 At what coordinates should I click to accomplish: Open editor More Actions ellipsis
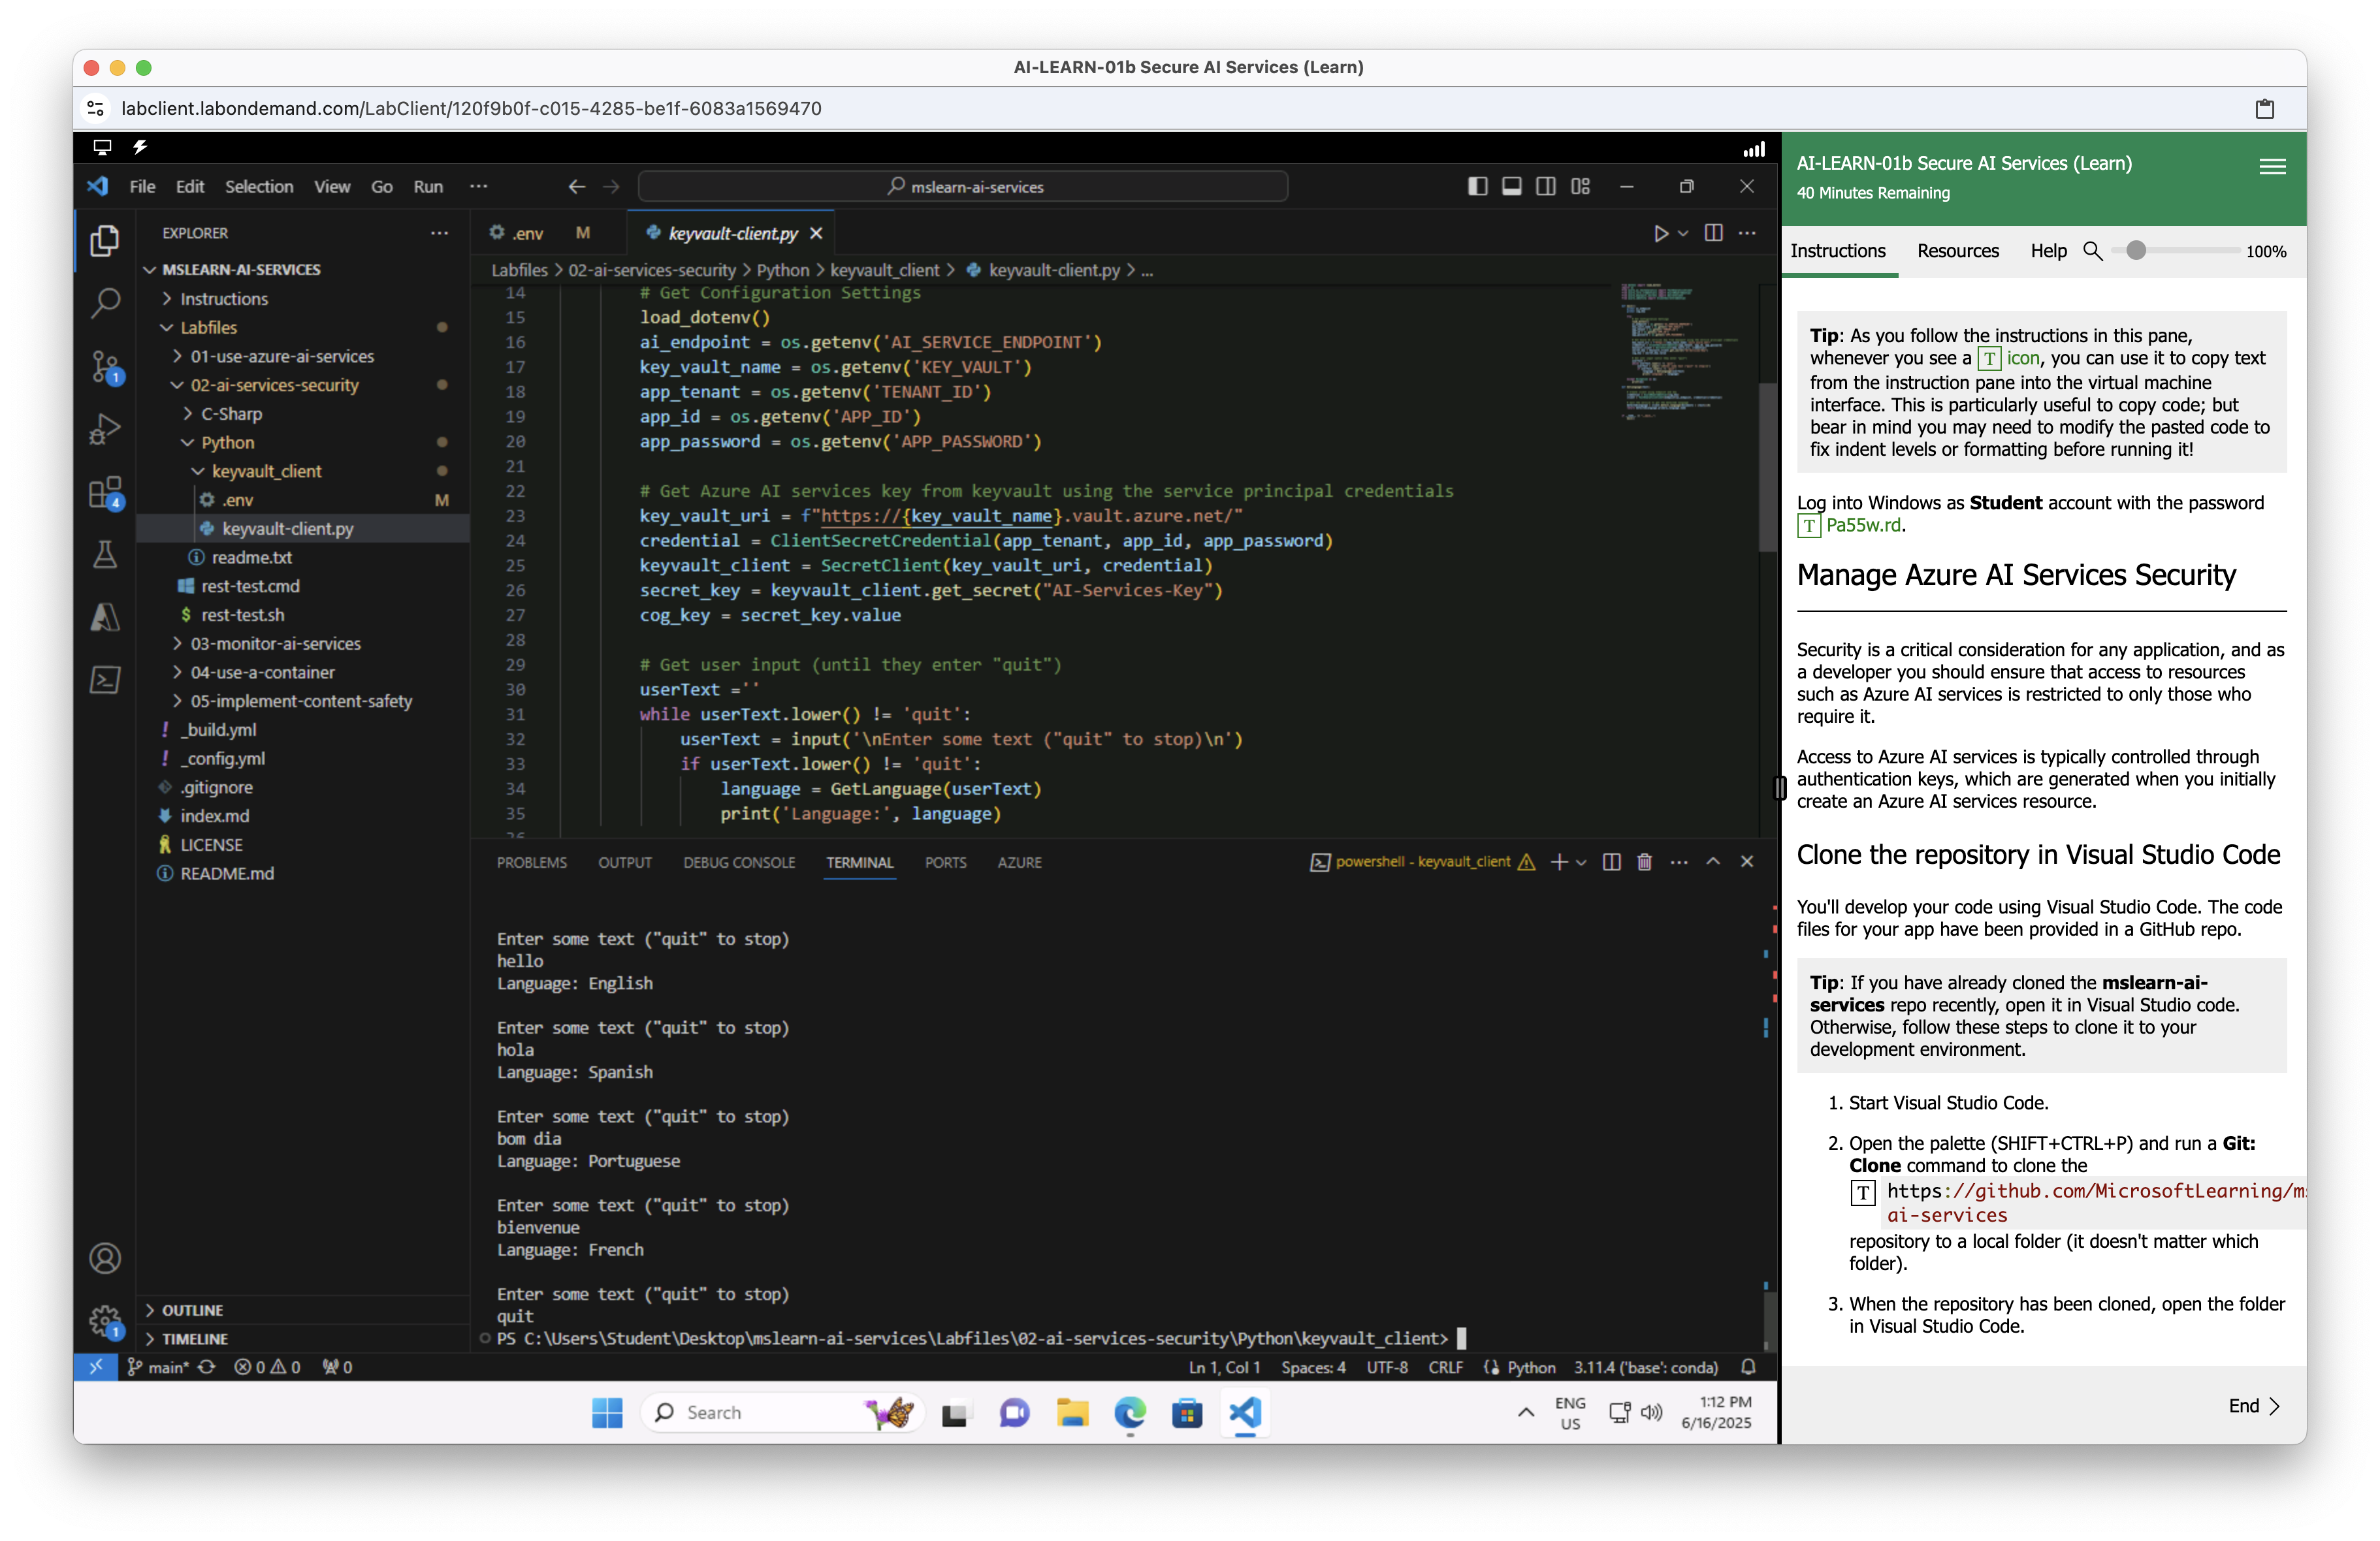[1747, 233]
